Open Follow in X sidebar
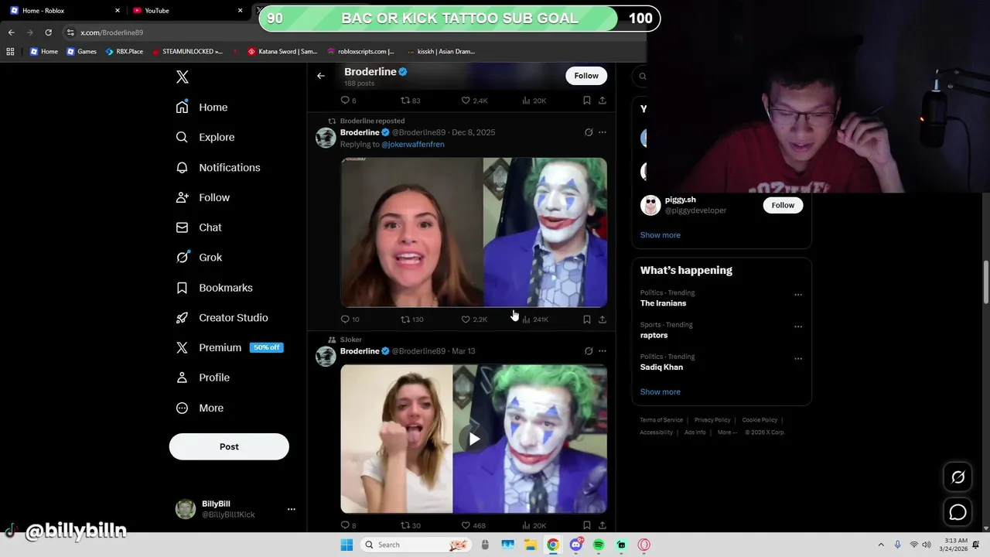The height and width of the screenshot is (557, 990). (203, 197)
